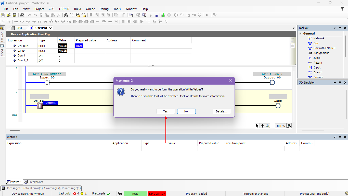This screenshot has width=348, height=196.
Task: Confirm Write Values by clicking Yes
Action: (x=165, y=111)
